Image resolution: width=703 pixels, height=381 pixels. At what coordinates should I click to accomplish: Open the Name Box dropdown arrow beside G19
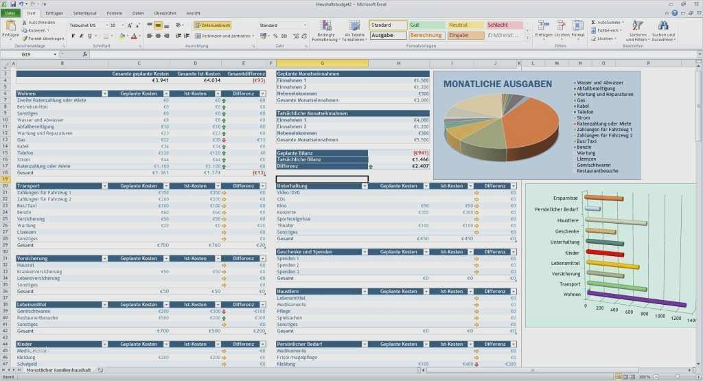55,54
